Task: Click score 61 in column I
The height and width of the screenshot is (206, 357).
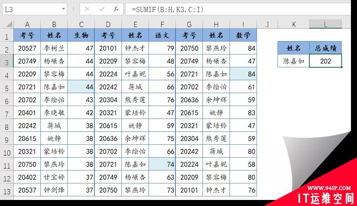Action: point(243,87)
